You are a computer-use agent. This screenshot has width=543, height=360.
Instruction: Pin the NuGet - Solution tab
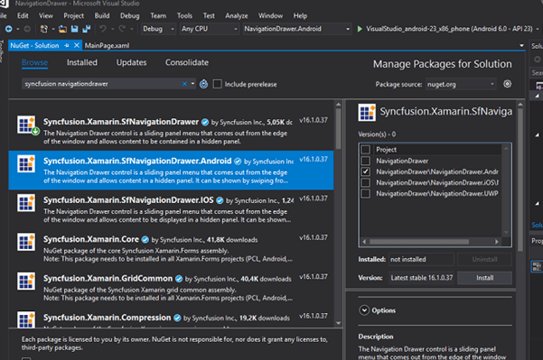(67, 46)
